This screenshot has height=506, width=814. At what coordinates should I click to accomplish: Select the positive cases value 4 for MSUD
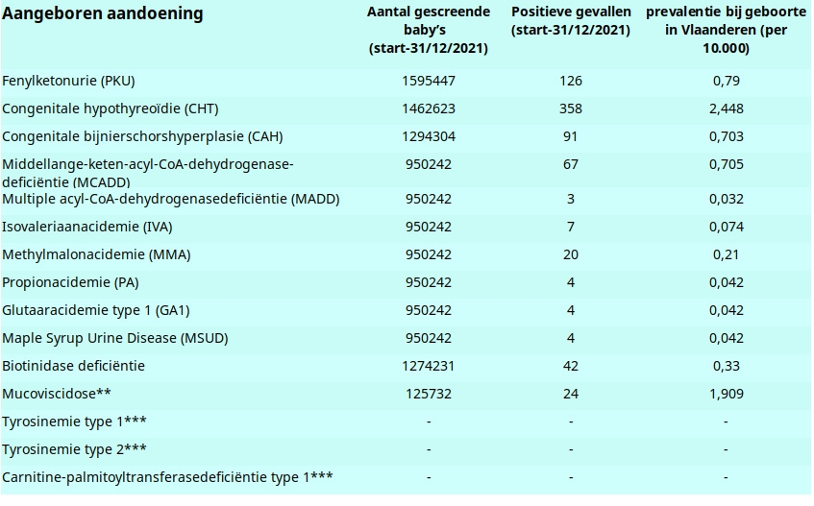[571, 339]
